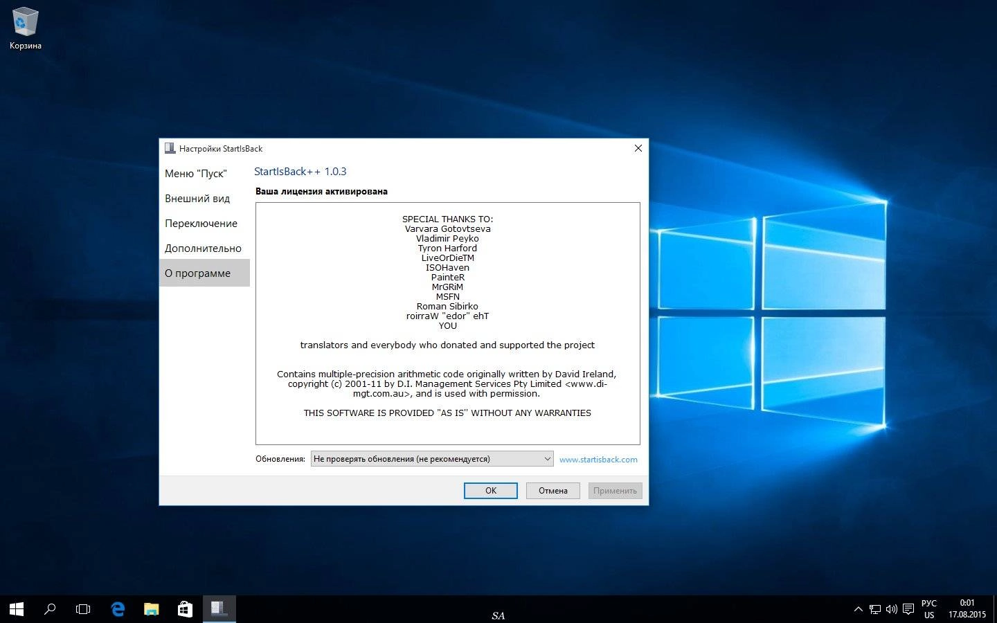This screenshot has width=997, height=623.
Task: Click the name Tyron Harford
Action: point(447,248)
